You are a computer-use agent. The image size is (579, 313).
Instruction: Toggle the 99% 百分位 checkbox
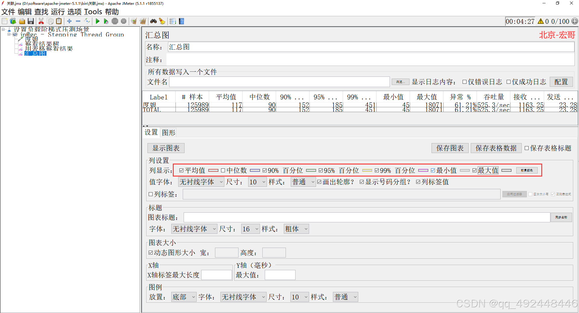tap(377, 171)
